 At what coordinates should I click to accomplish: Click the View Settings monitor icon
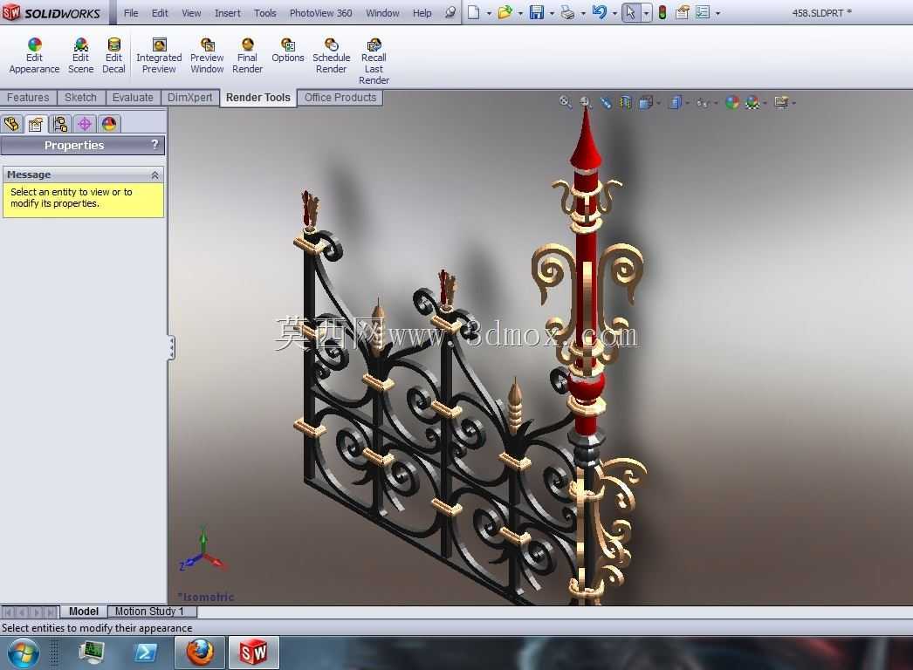click(x=781, y=102)
